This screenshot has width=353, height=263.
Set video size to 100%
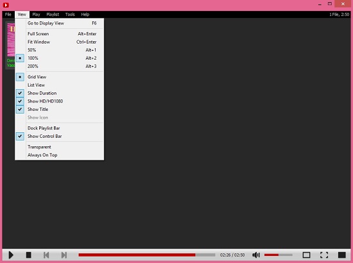(60, 58)
